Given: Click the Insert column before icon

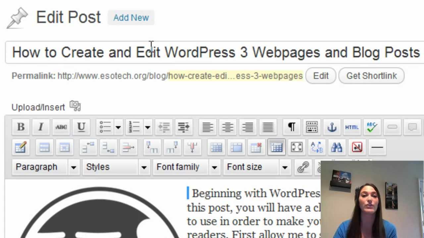Looking at the screenshot, I should click(x=152, y=147).
